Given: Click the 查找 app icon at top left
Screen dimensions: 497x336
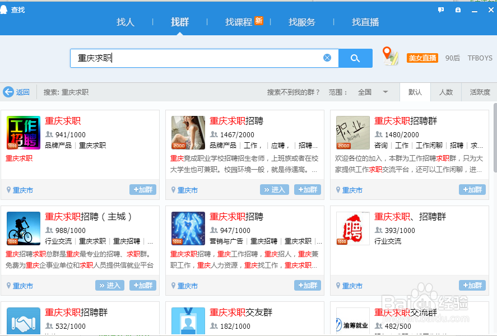Looking at the screenshot, I should (6, 9).
